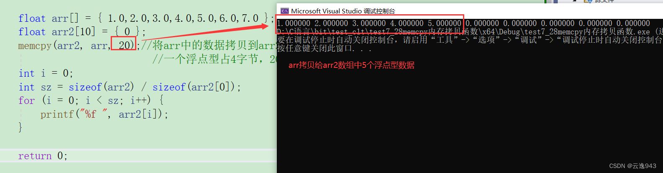
Task: Click the highlighted return 0 line
Action: tap(138, 156)
